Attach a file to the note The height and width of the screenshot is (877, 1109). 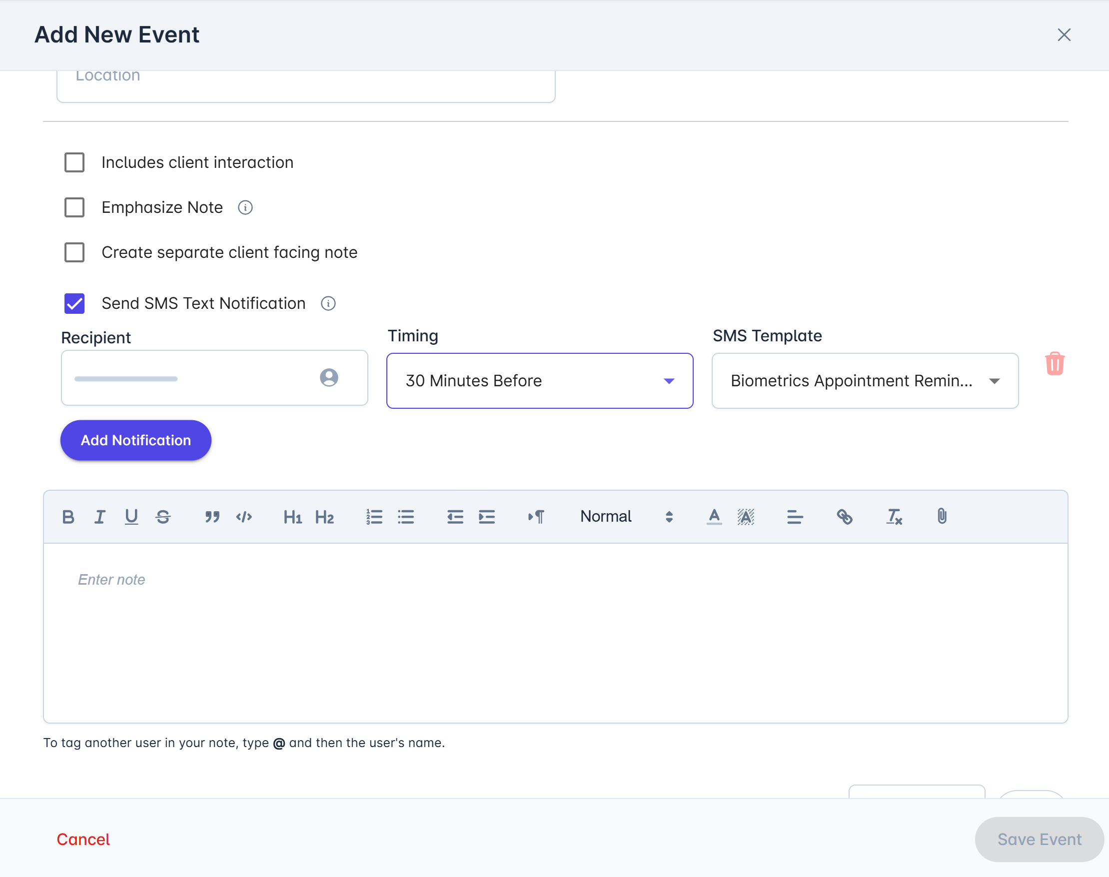(942, 517)
